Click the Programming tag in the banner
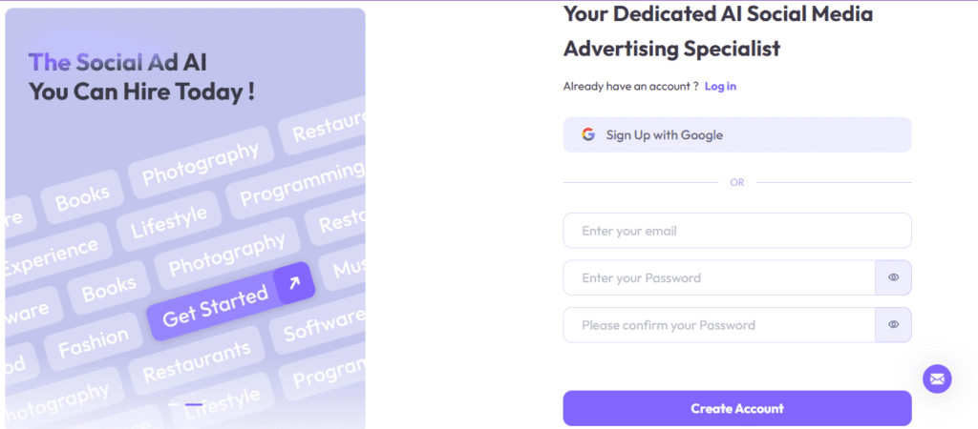 pyautogui.click(x=301, y=184)
